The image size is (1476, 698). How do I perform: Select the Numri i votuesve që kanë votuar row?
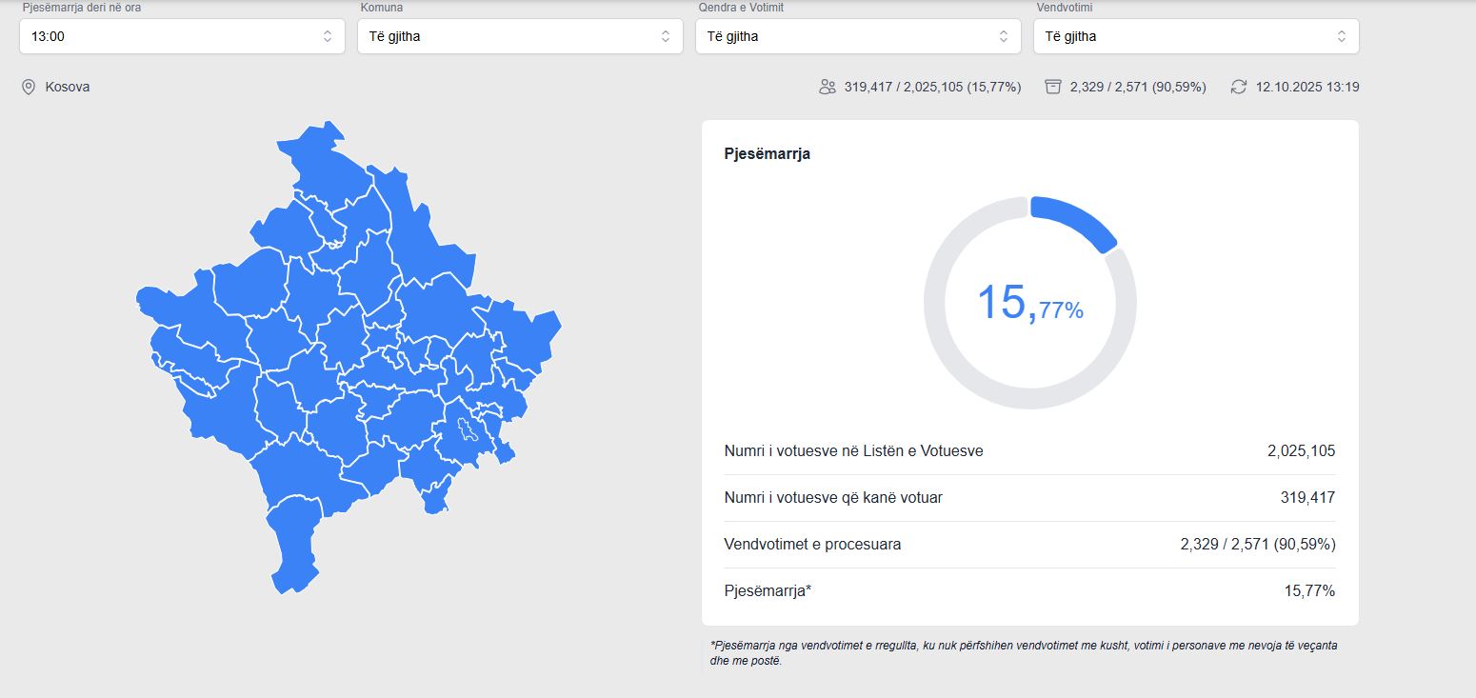(1029, 498)
